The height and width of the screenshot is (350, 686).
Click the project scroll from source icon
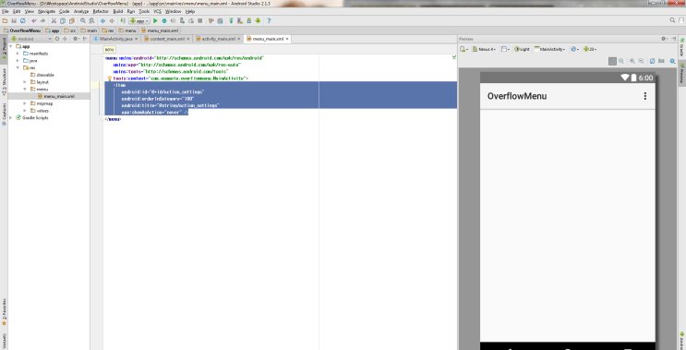[57, 39]
